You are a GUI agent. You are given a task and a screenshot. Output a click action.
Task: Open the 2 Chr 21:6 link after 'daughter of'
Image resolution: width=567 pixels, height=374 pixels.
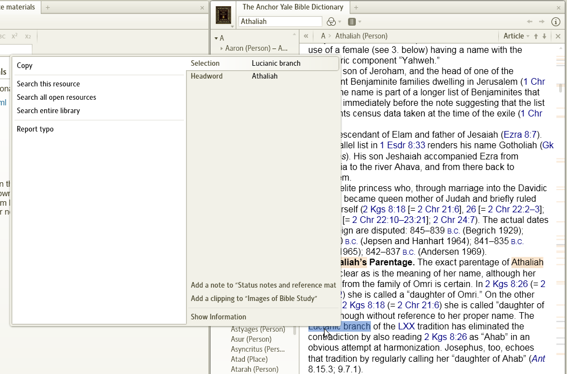tap(418, 305)
